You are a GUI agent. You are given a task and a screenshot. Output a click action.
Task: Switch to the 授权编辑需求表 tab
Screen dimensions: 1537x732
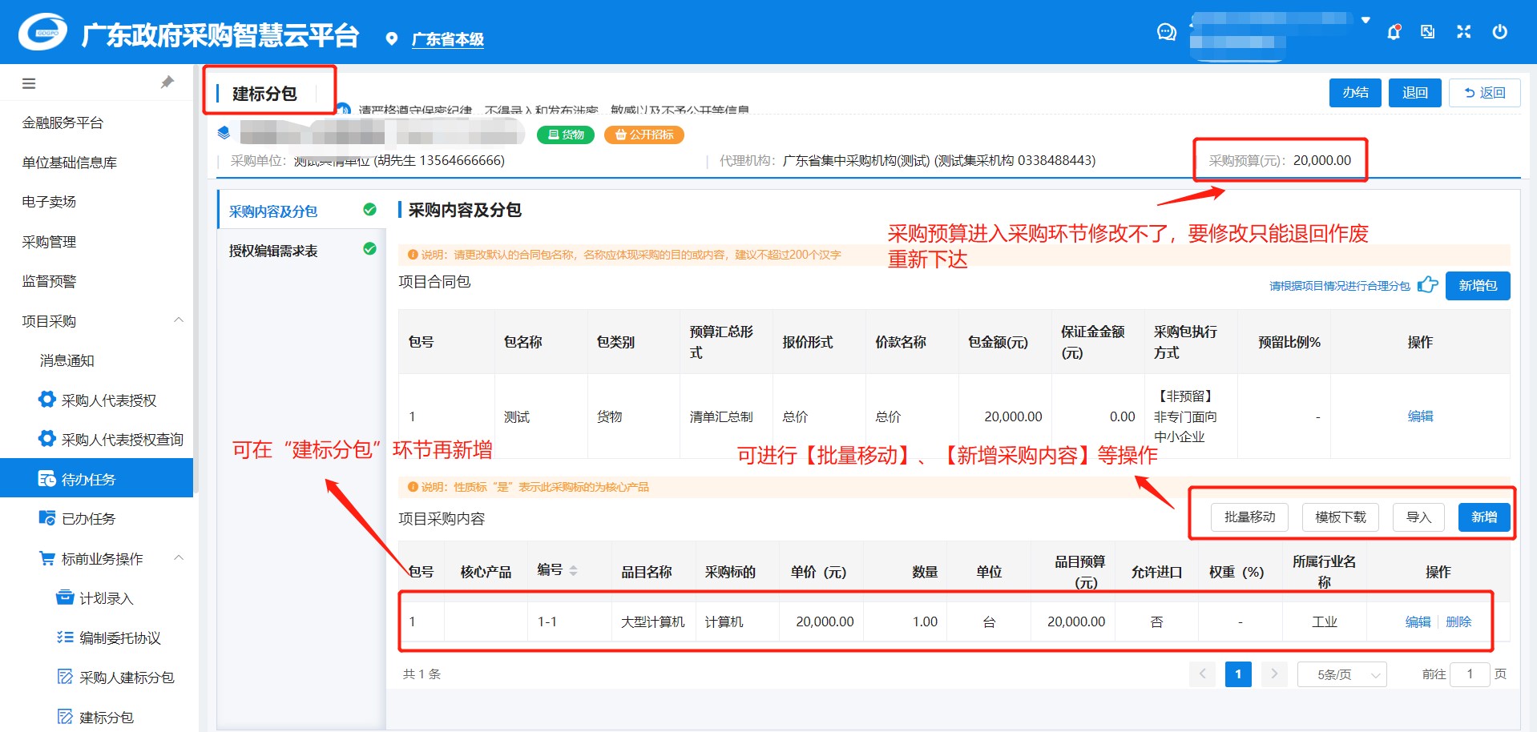(x=273, y=251)
